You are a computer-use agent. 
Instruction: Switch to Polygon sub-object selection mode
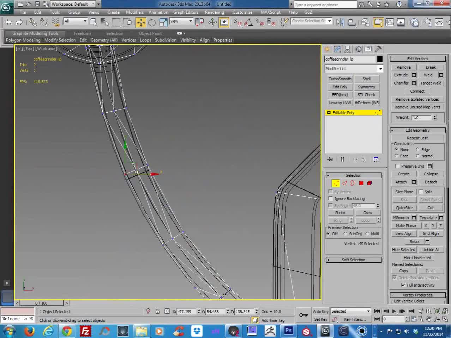[x=361, y=183]
